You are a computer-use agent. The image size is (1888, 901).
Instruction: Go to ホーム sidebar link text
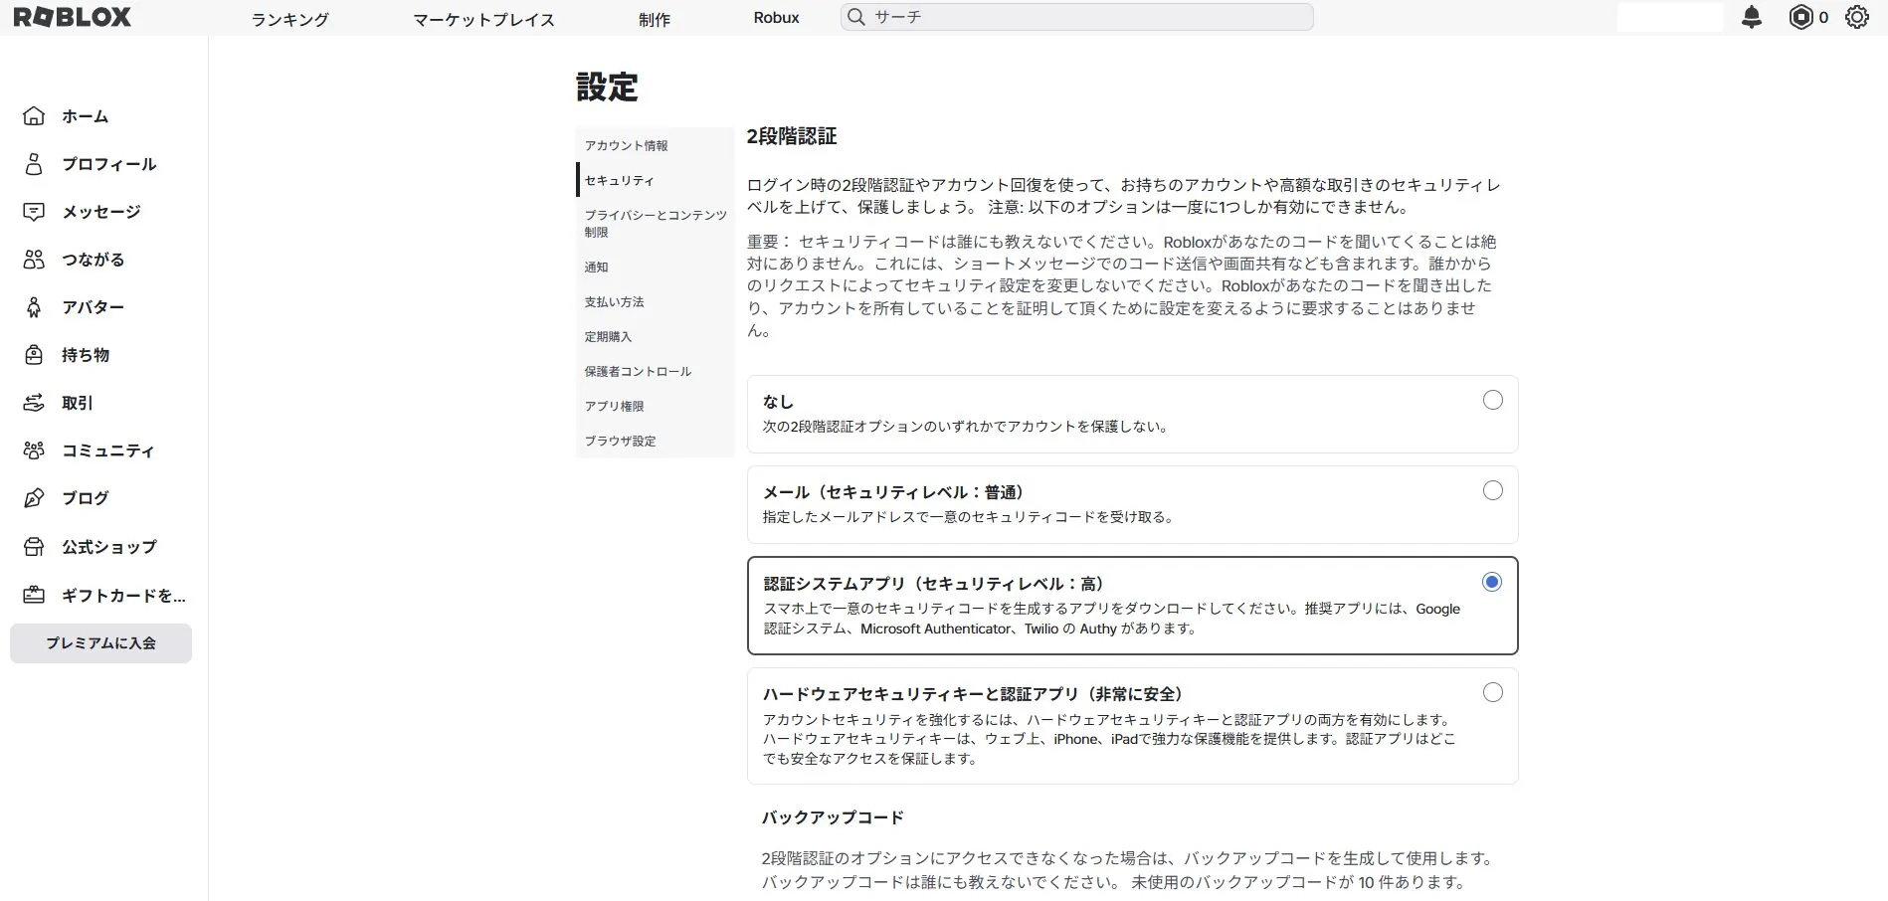pyautogui.click(x=85, y=116)
